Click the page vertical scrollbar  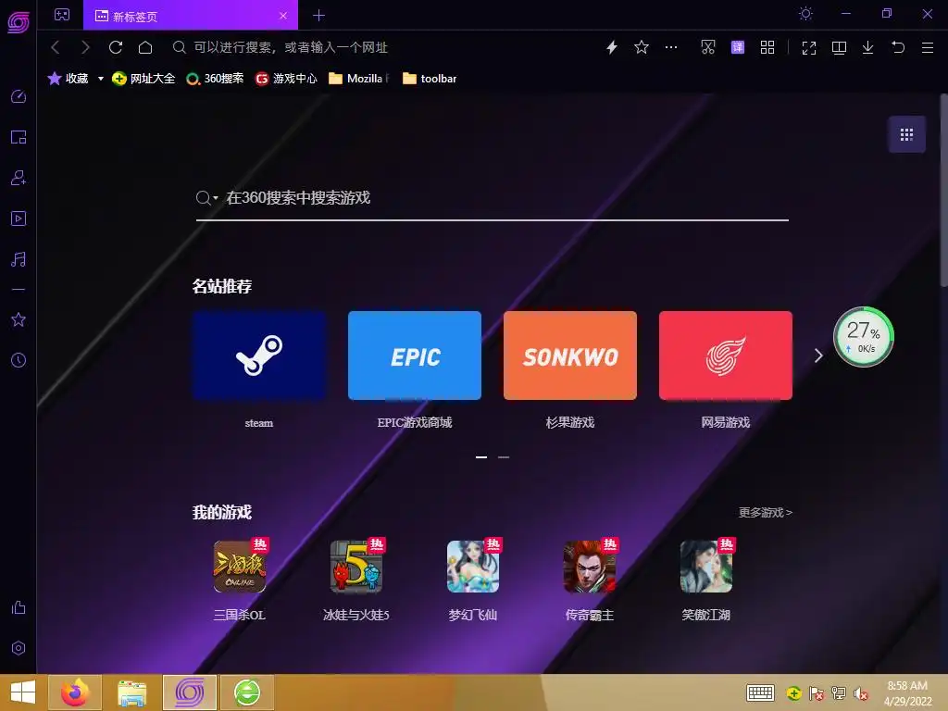click(x=943, y=191)
